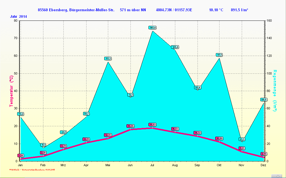
Task: Click the September temperature label 14,32
Action: tap(197, 133)
